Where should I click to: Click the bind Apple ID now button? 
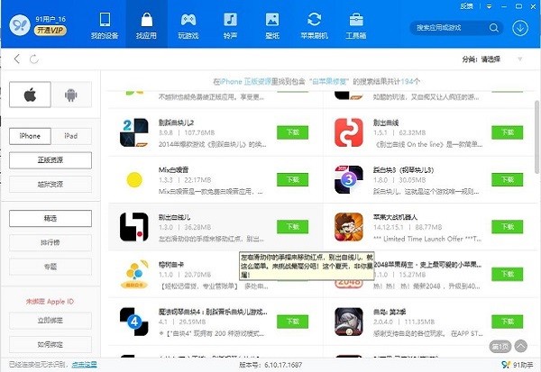(x=50, y=321)
